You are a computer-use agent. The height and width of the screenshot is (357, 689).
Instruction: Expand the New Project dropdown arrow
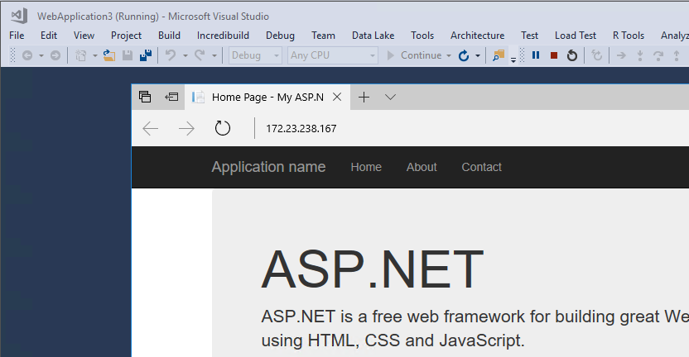tap(95, 55)
